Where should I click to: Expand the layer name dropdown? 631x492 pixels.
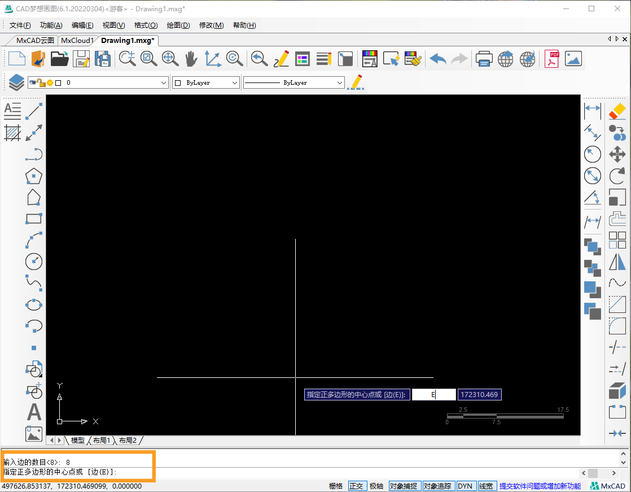pos(164,82)
